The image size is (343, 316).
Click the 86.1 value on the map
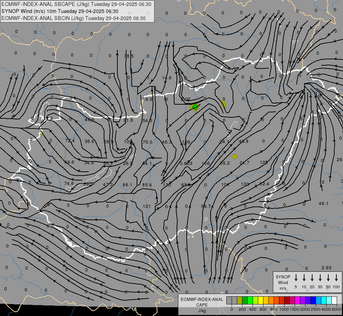pyautogui.click(x=127, y=185)
